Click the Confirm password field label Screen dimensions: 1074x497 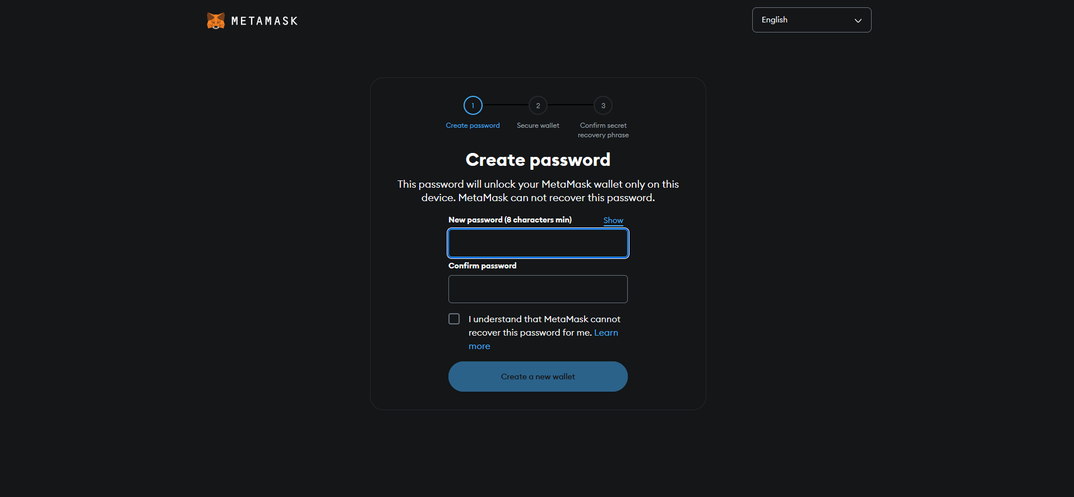(482, 266)
